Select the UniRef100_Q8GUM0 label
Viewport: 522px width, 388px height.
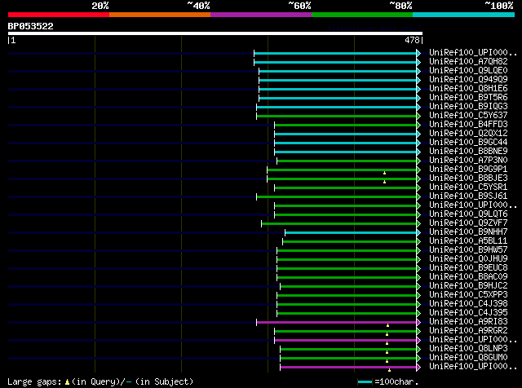(468, 358)
